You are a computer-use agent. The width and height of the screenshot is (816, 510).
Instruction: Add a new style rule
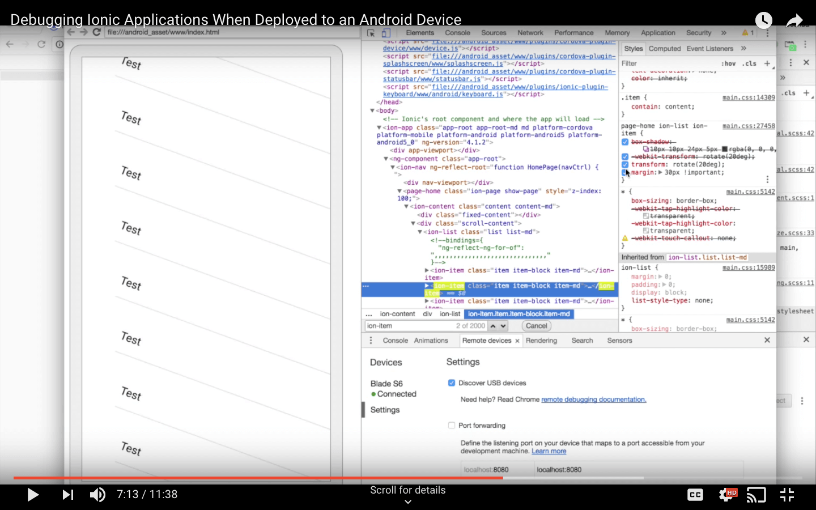[767, 63]
